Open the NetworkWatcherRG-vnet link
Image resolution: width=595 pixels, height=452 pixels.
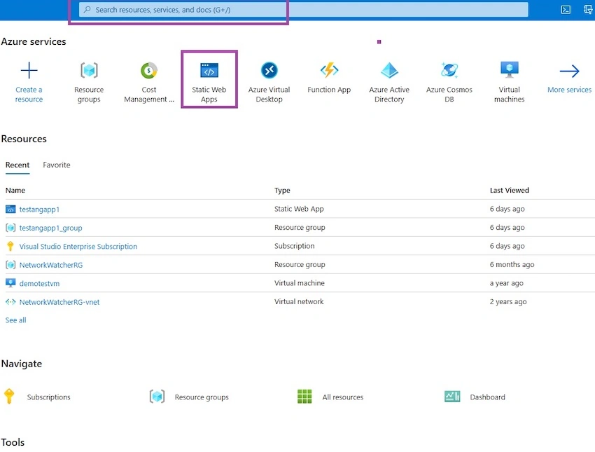(x=59, y=302)
